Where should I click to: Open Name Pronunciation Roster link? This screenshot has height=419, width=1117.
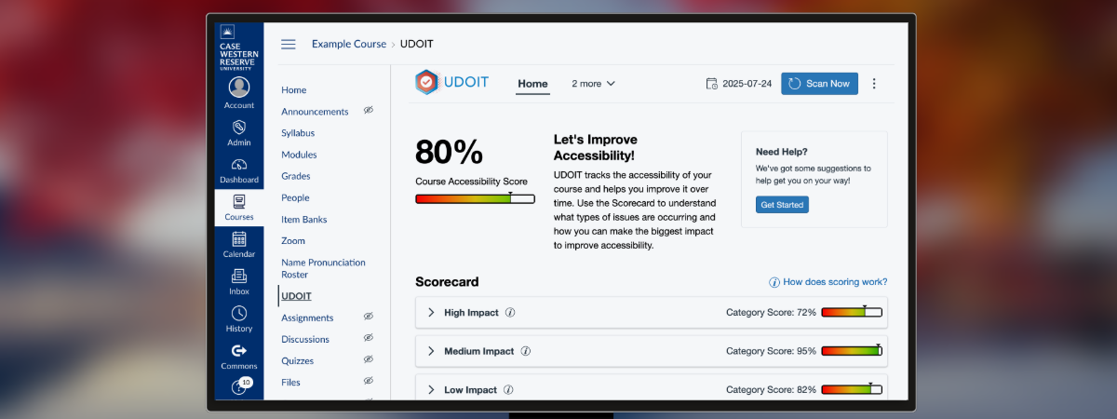point(323,268)
